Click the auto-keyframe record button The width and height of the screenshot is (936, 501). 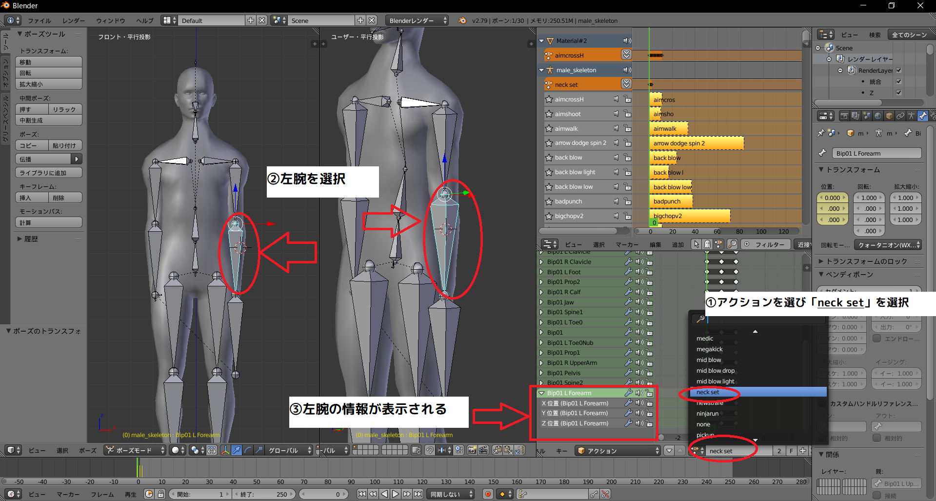pyautogui.click(x=487, y=494)
